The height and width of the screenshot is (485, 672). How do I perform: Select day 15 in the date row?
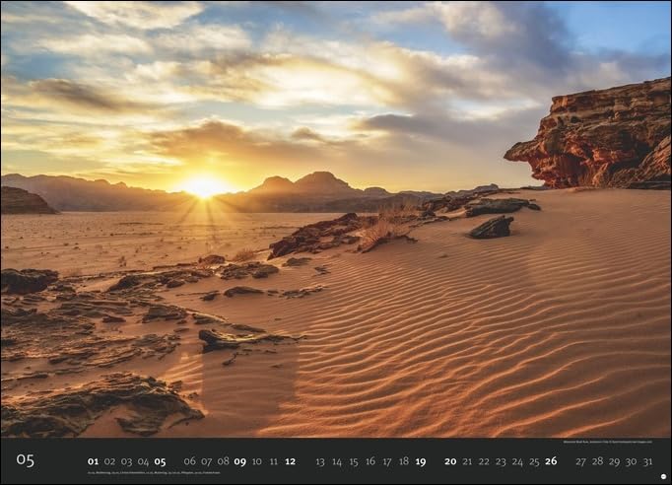[354, 462]
